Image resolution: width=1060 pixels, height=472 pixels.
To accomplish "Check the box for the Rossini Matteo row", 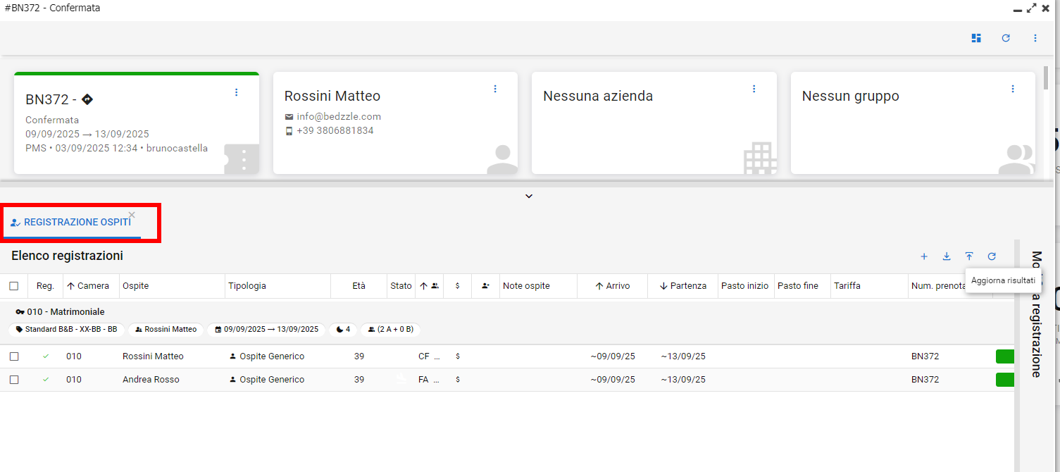I will point(14,356).
